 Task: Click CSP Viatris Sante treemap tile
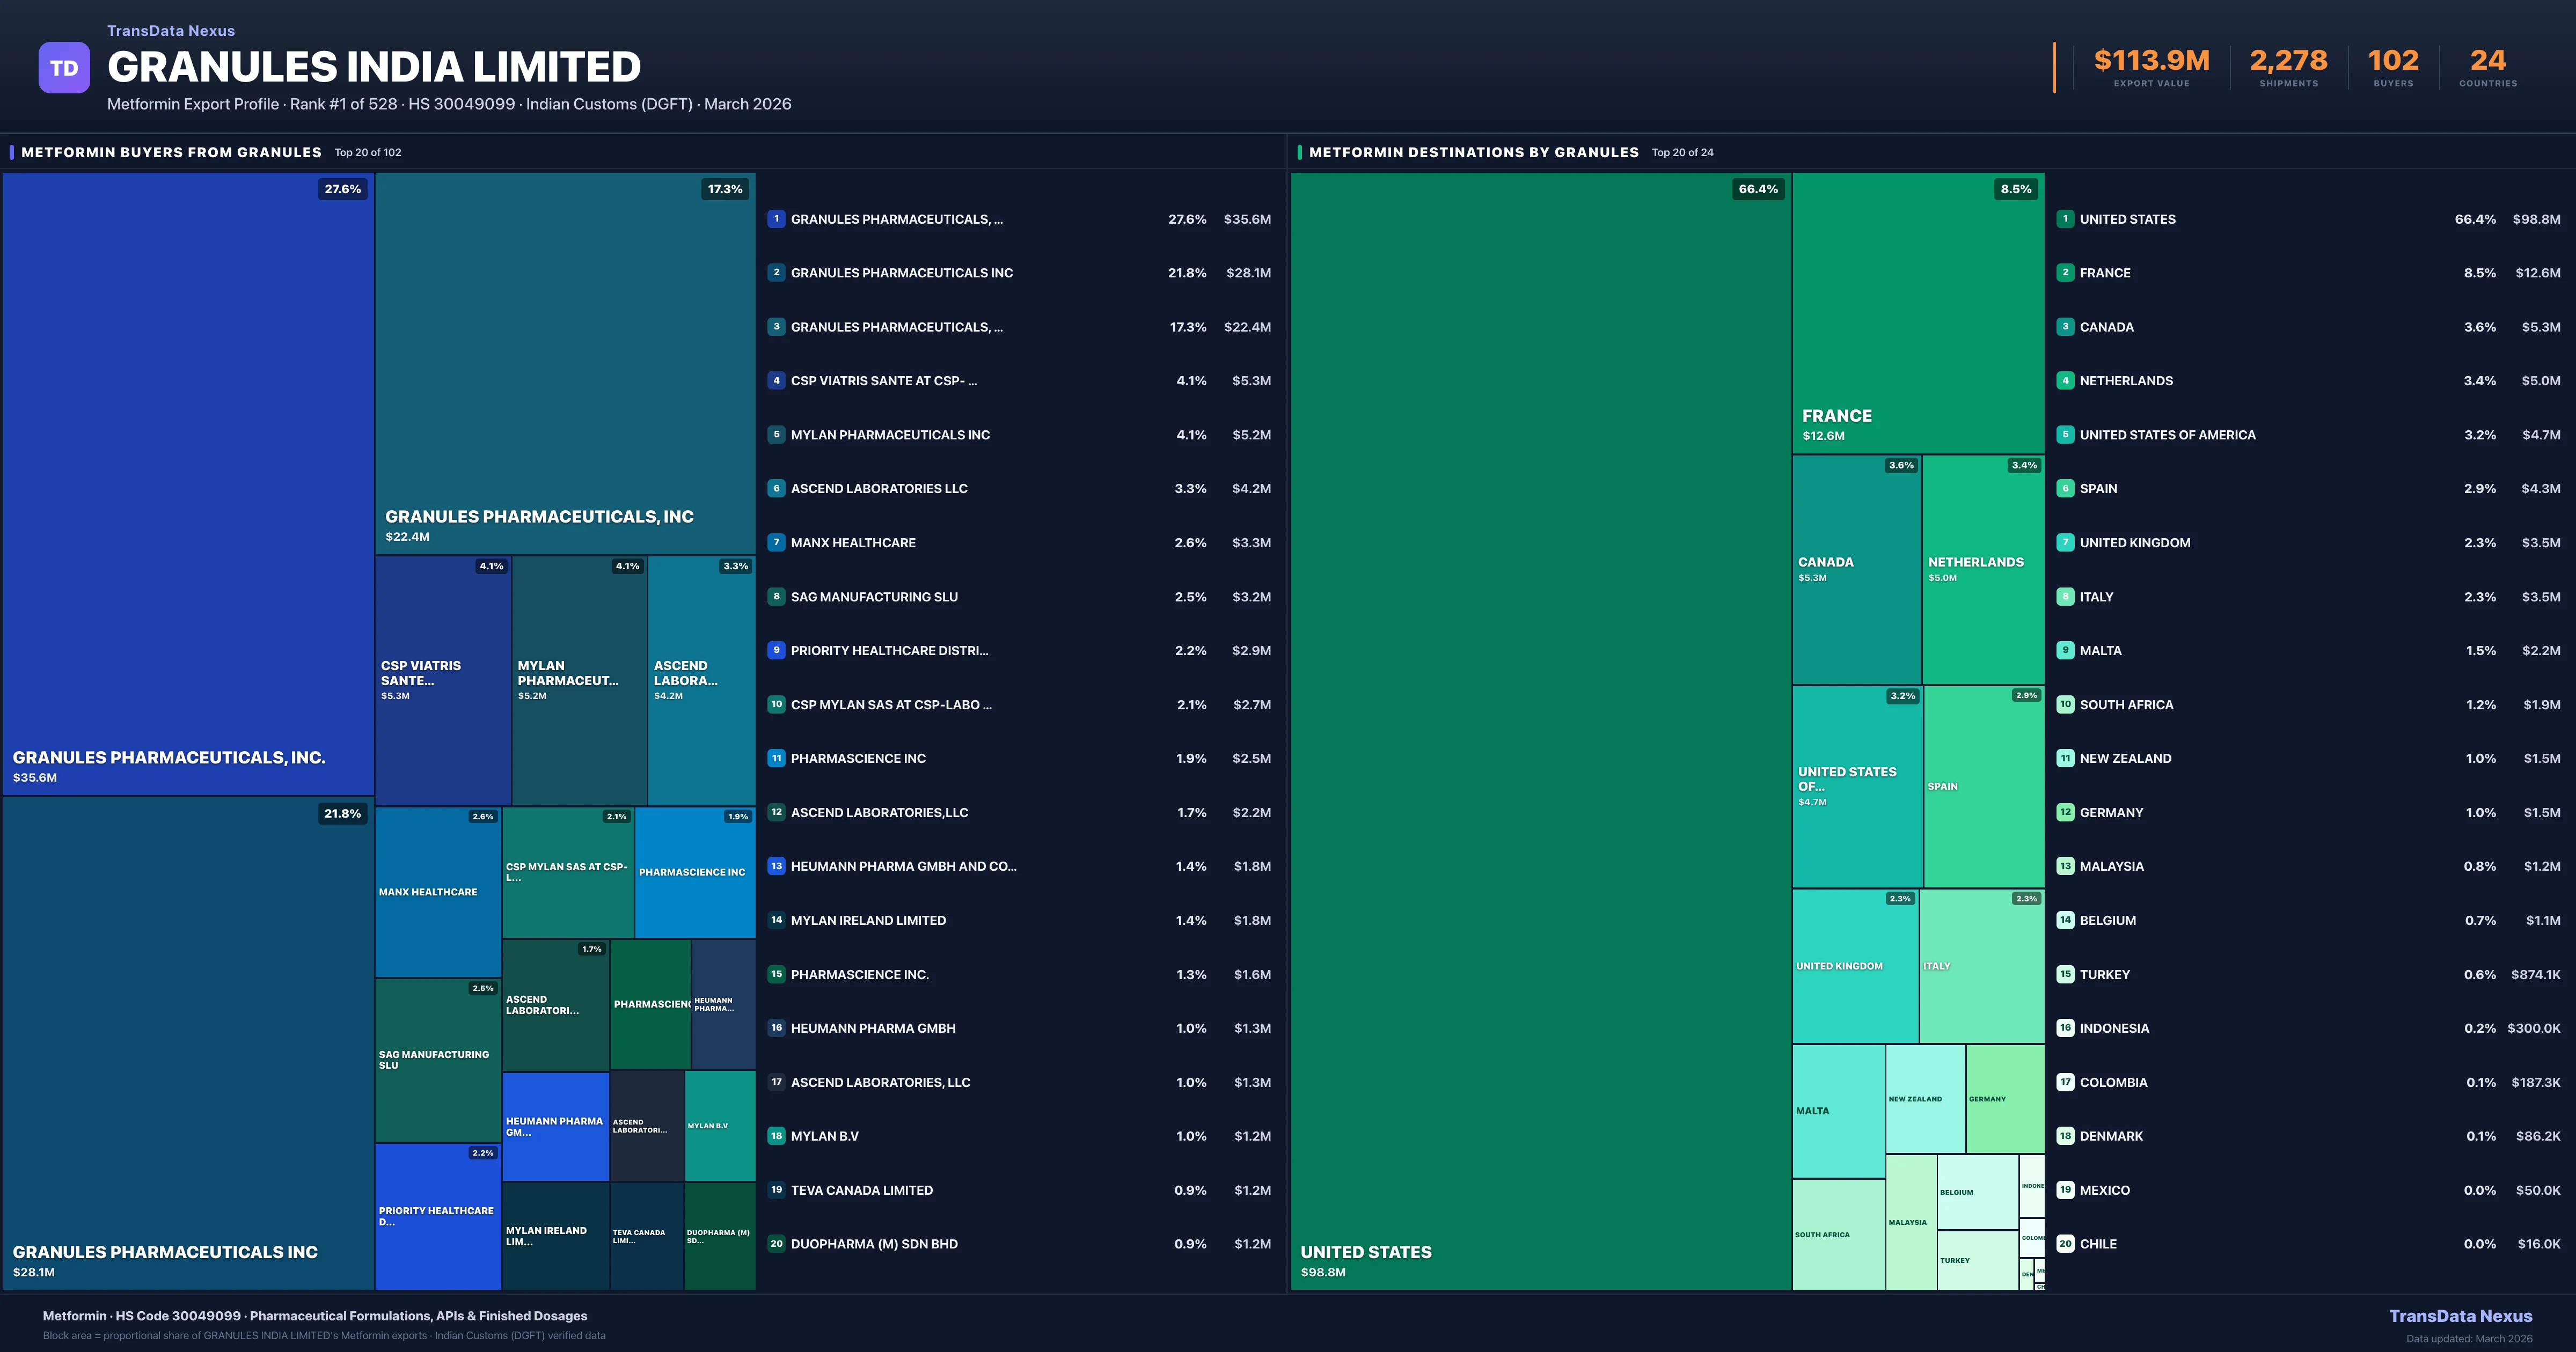click(442, 680)
